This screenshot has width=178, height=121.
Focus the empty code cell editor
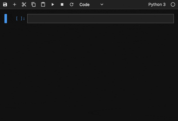[x=100, y=18]
